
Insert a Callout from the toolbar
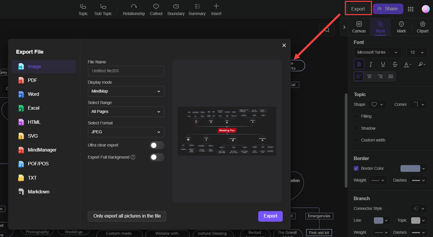(x=156, y=7)
